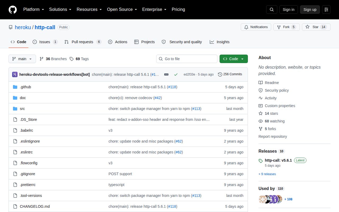Click the Sign in button
This screenshot has width=339, height=212.
[289, 10]
